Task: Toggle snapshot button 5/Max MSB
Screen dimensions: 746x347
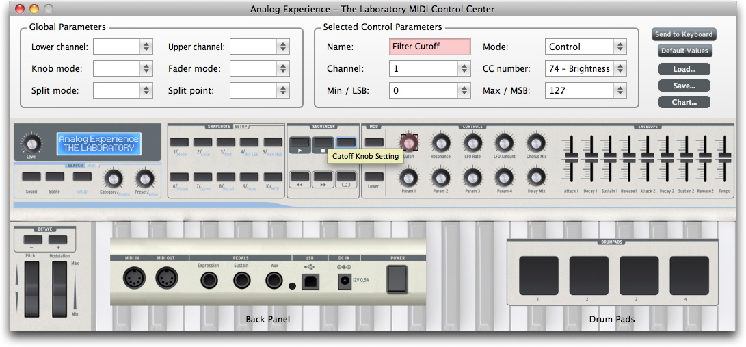Action: point(273,142)
